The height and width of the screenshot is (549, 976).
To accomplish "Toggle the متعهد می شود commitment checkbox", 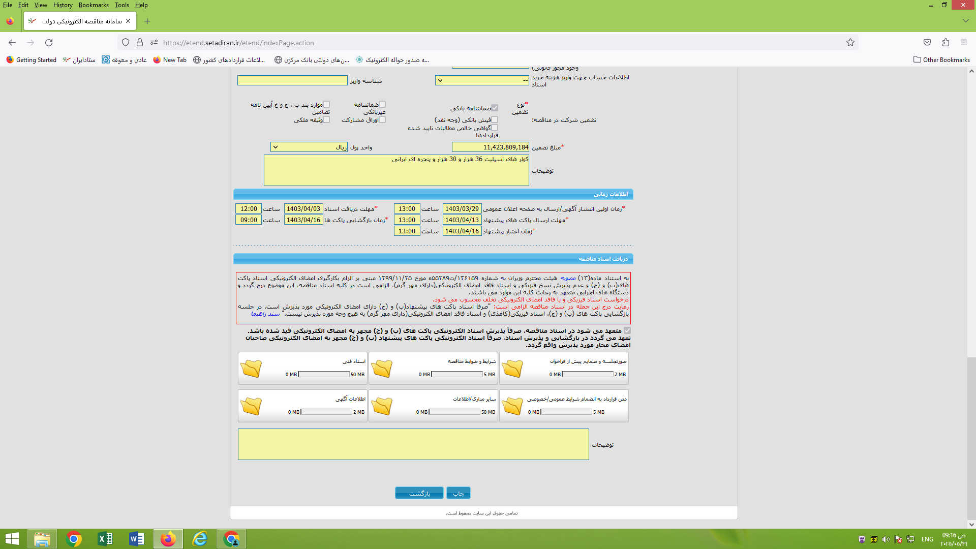I will pos(627,330).
